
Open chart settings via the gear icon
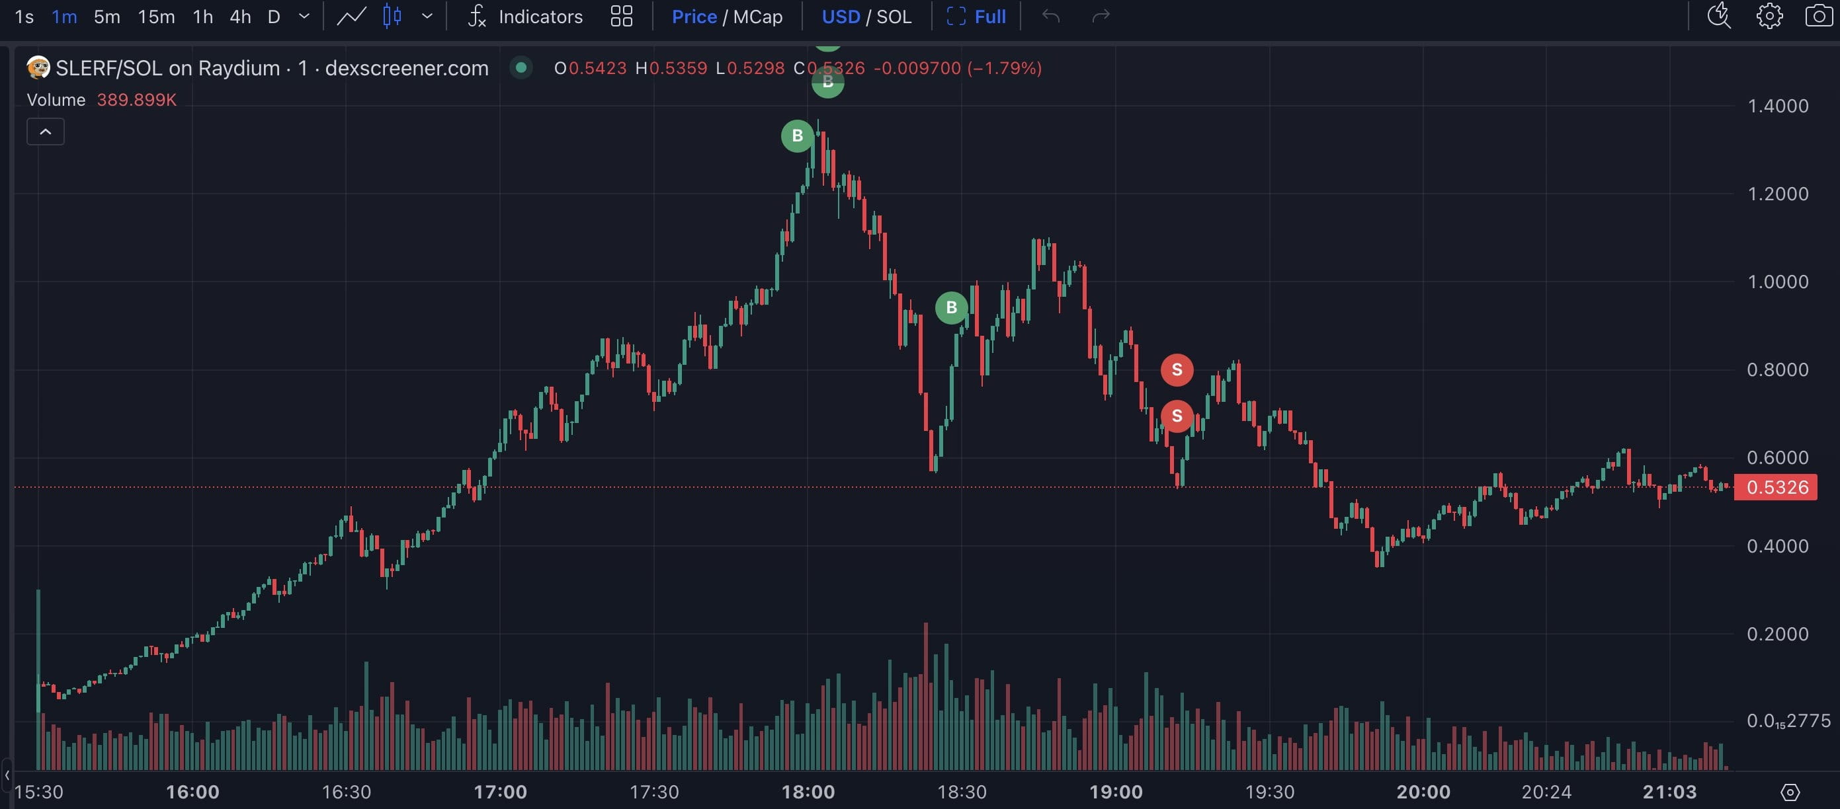pyautogui.click(x=1769, y=16)
